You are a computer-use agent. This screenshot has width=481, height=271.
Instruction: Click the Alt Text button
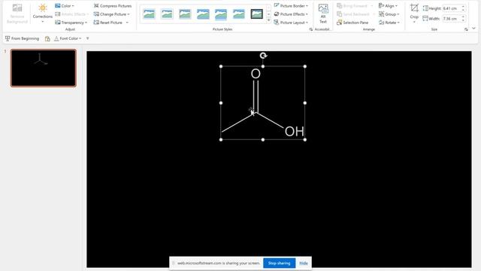(x=322, y=14)
